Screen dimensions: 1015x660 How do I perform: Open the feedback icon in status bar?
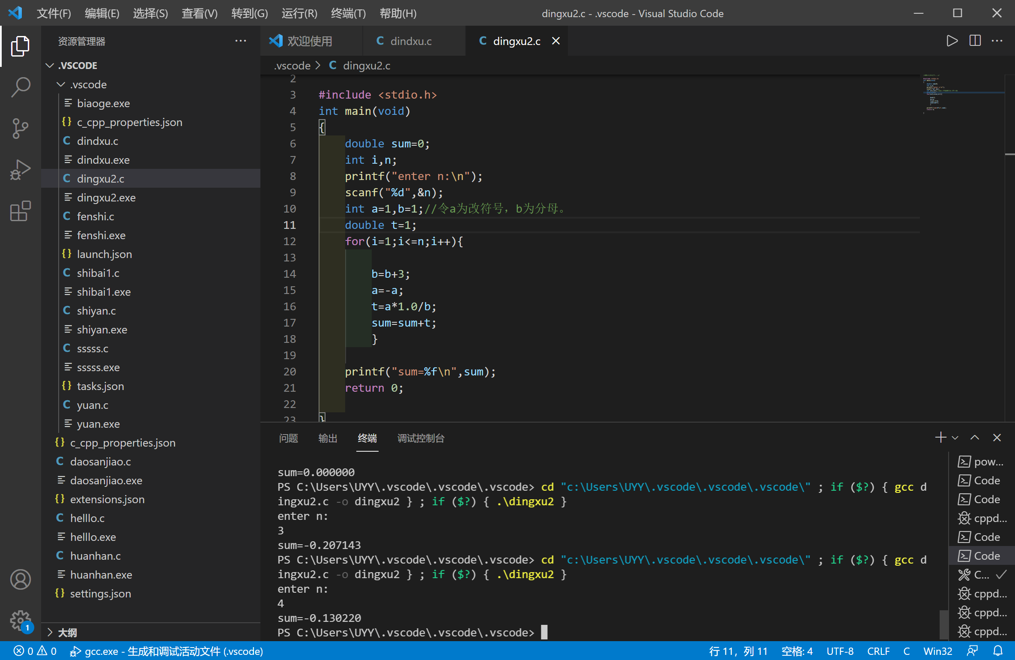click(973, 651)
